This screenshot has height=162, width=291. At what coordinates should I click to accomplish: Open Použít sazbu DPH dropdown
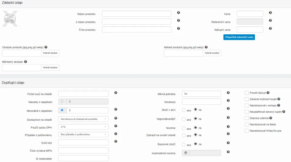[x=83, y=127]
